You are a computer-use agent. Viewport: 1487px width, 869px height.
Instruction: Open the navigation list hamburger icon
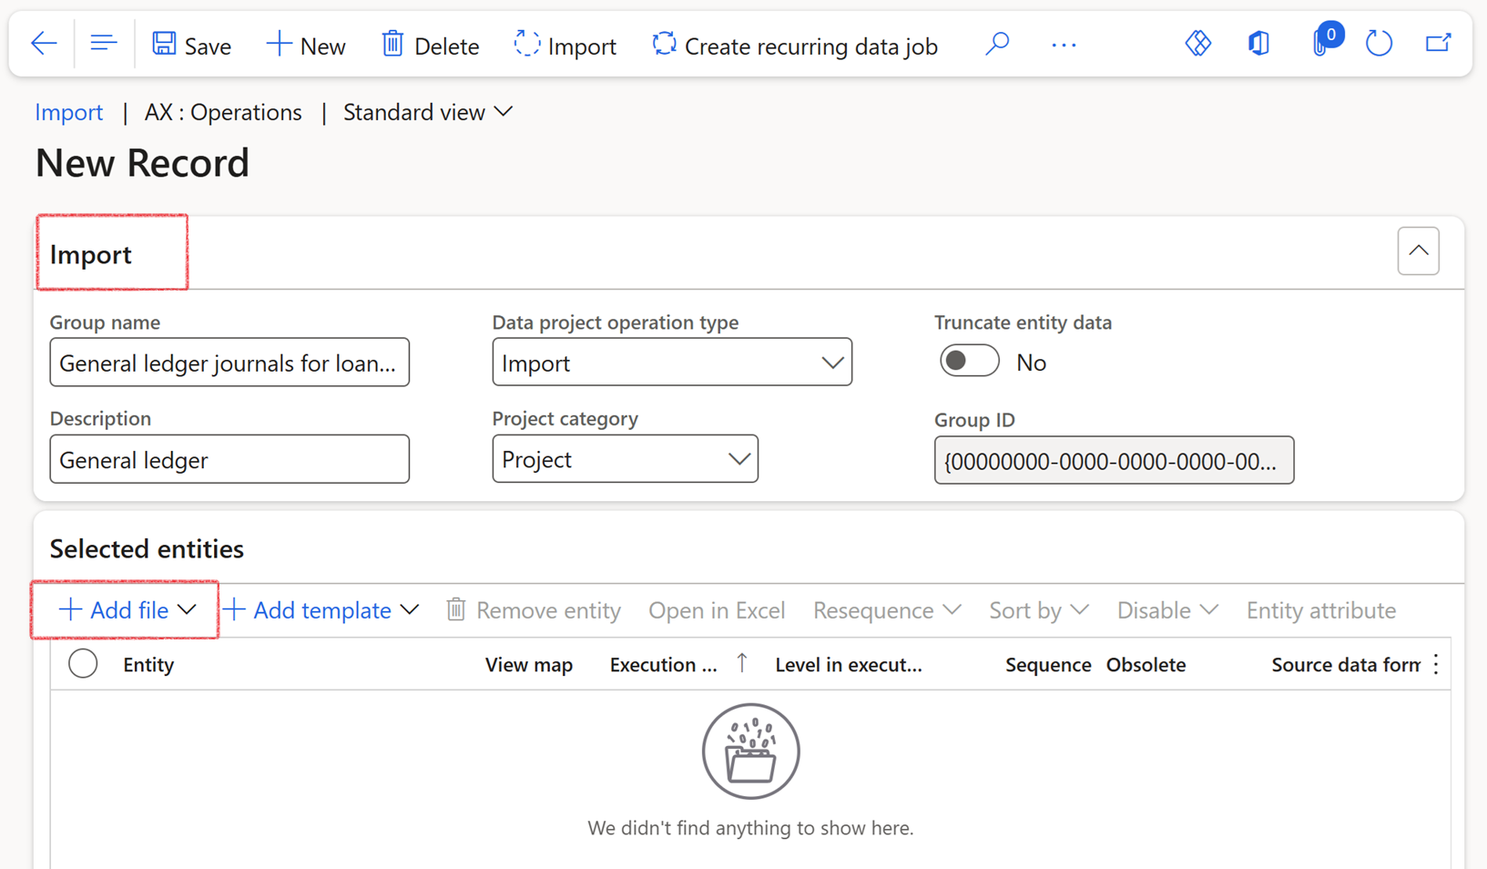point(103,44)
